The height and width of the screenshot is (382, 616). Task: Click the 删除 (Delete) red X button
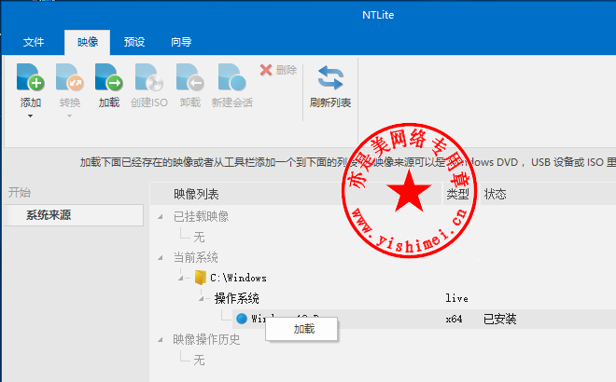click(266, 70)
